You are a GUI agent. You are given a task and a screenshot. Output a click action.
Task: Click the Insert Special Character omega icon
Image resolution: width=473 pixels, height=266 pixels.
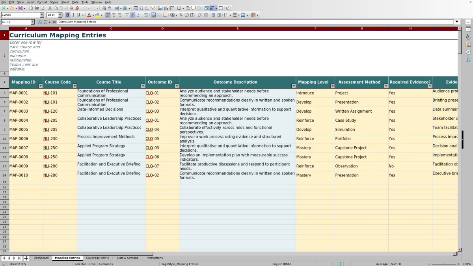pos(179,8)
